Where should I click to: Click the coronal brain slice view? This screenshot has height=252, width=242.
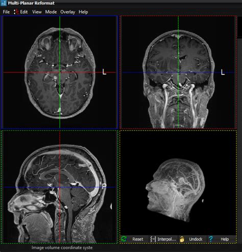click(x=178, y=72)
